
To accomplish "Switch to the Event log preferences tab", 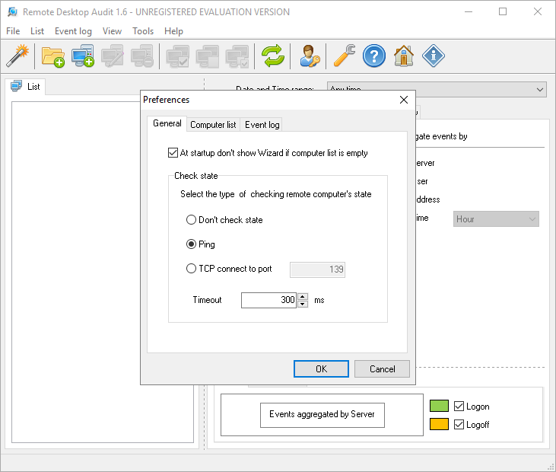I will 262,125.
